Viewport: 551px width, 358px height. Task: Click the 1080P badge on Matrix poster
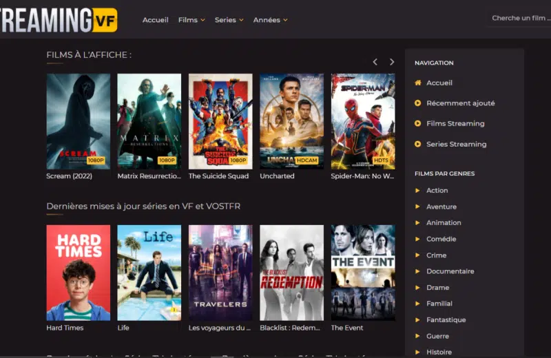click(x=167, y=160)
